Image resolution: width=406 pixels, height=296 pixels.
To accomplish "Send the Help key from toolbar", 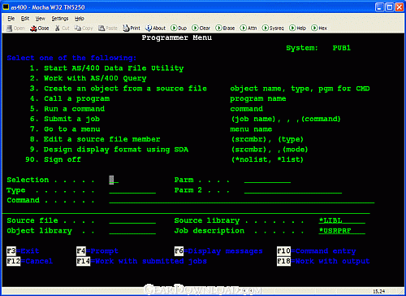I will click(297, 28).
